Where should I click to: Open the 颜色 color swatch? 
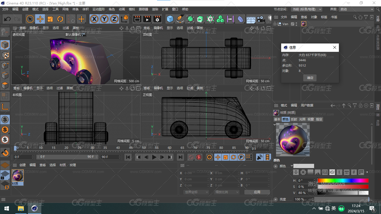(x=304, y=166)
